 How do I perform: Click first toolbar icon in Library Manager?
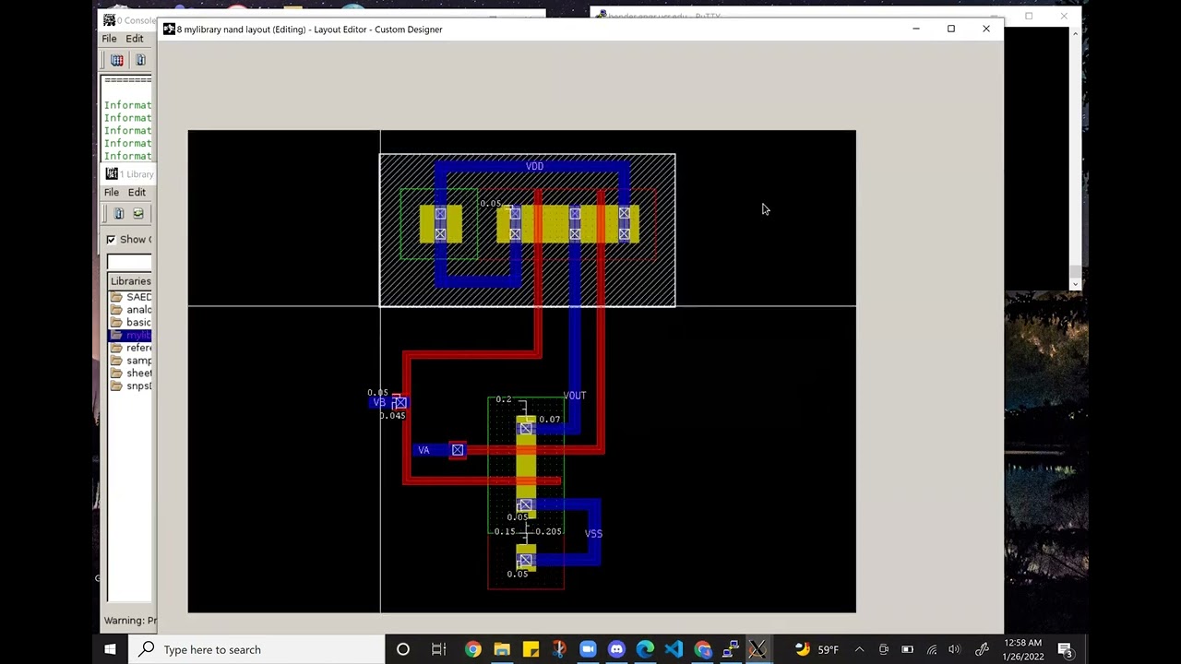(x=118, y=214)
